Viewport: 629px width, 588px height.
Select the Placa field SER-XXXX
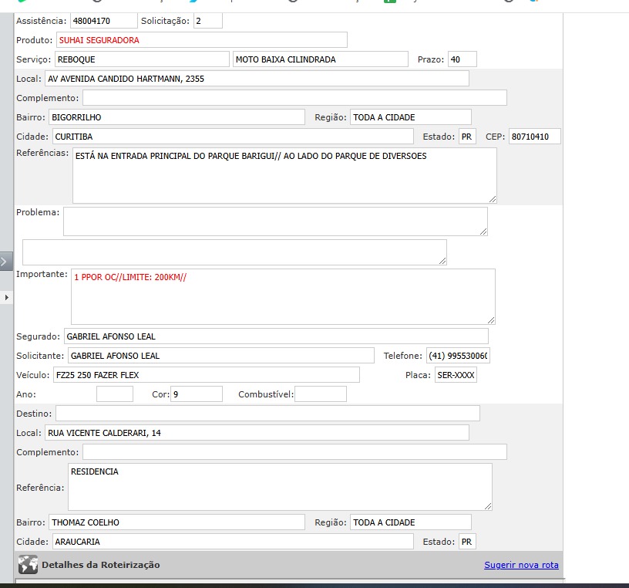tap(456, 375)
